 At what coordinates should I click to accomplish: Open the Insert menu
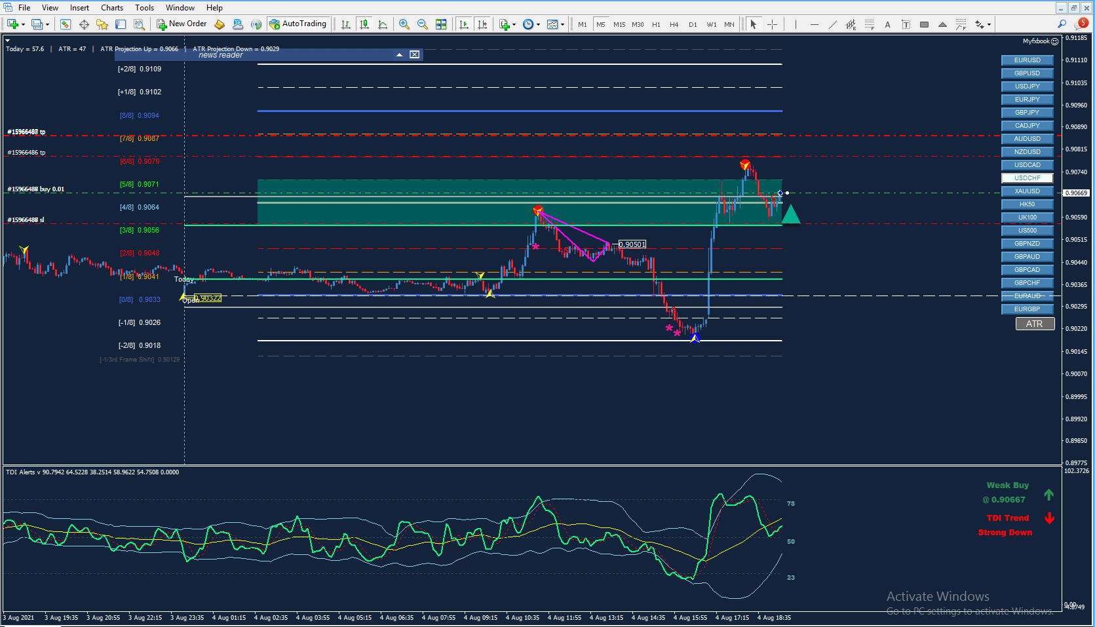coord(79,8)
